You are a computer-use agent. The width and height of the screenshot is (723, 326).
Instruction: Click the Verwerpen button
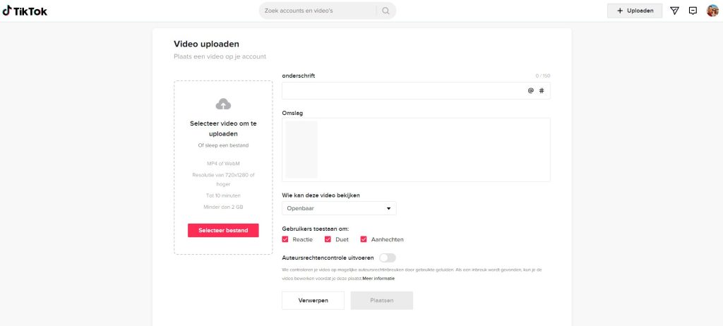313,300
